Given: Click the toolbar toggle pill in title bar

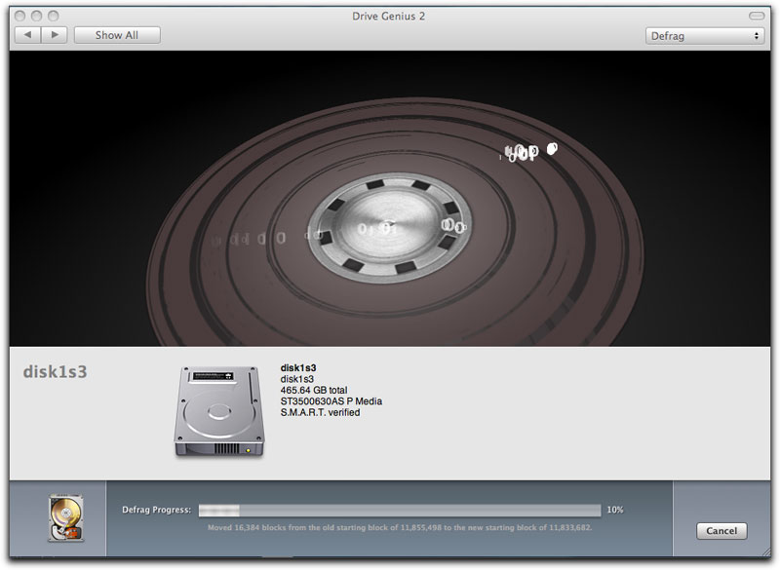Looking at the screenshot, I should click(757, 16).
